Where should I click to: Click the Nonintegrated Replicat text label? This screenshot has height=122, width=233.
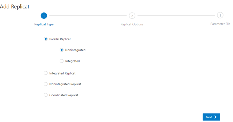click(65, 84)
